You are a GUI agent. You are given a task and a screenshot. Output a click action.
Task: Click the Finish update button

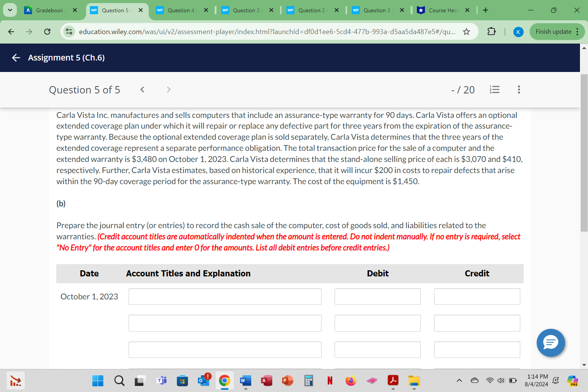pyautogui.click(x=553, y=32)
